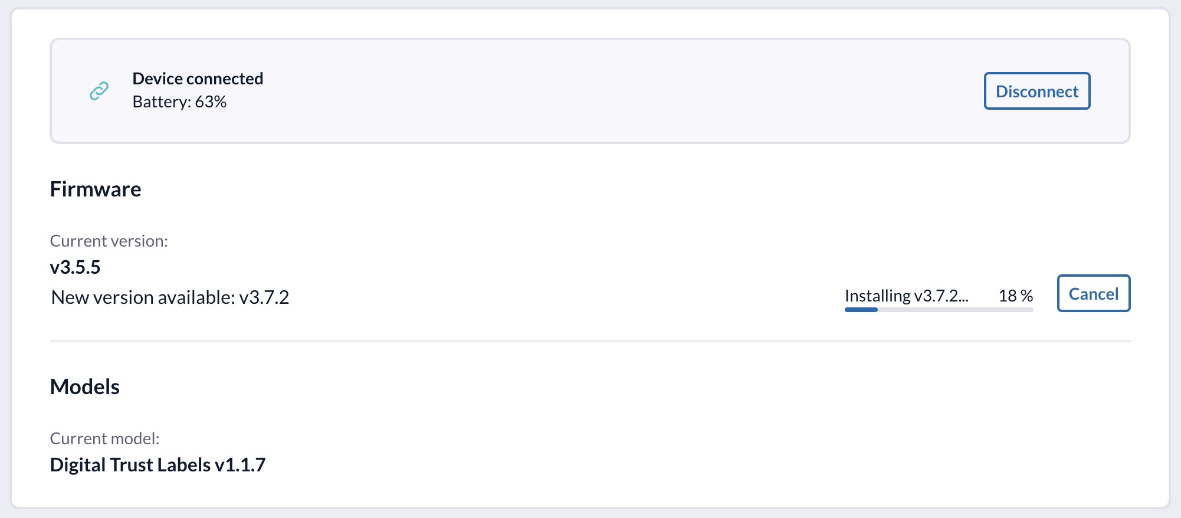Click "New version available: v3.7.2" text

[170, 297]
